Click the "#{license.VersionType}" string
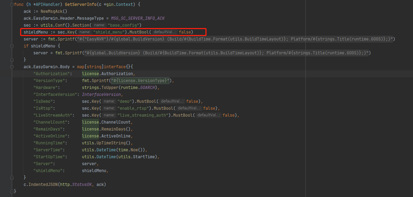Image resolution: width=413 pixels, height=197 pixels. coord(140,80)
